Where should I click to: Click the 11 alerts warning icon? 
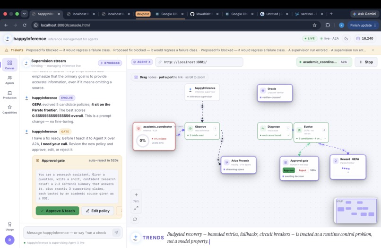[7, 50]
